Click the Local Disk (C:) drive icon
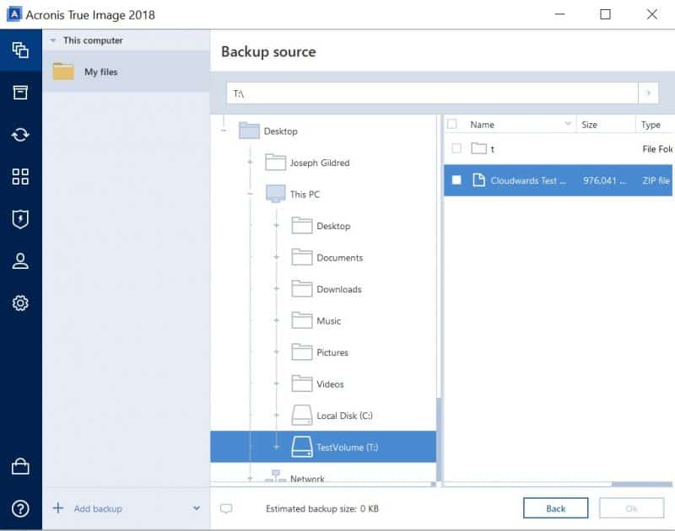This screenshot has width=675, height=531. click(302, 416)
